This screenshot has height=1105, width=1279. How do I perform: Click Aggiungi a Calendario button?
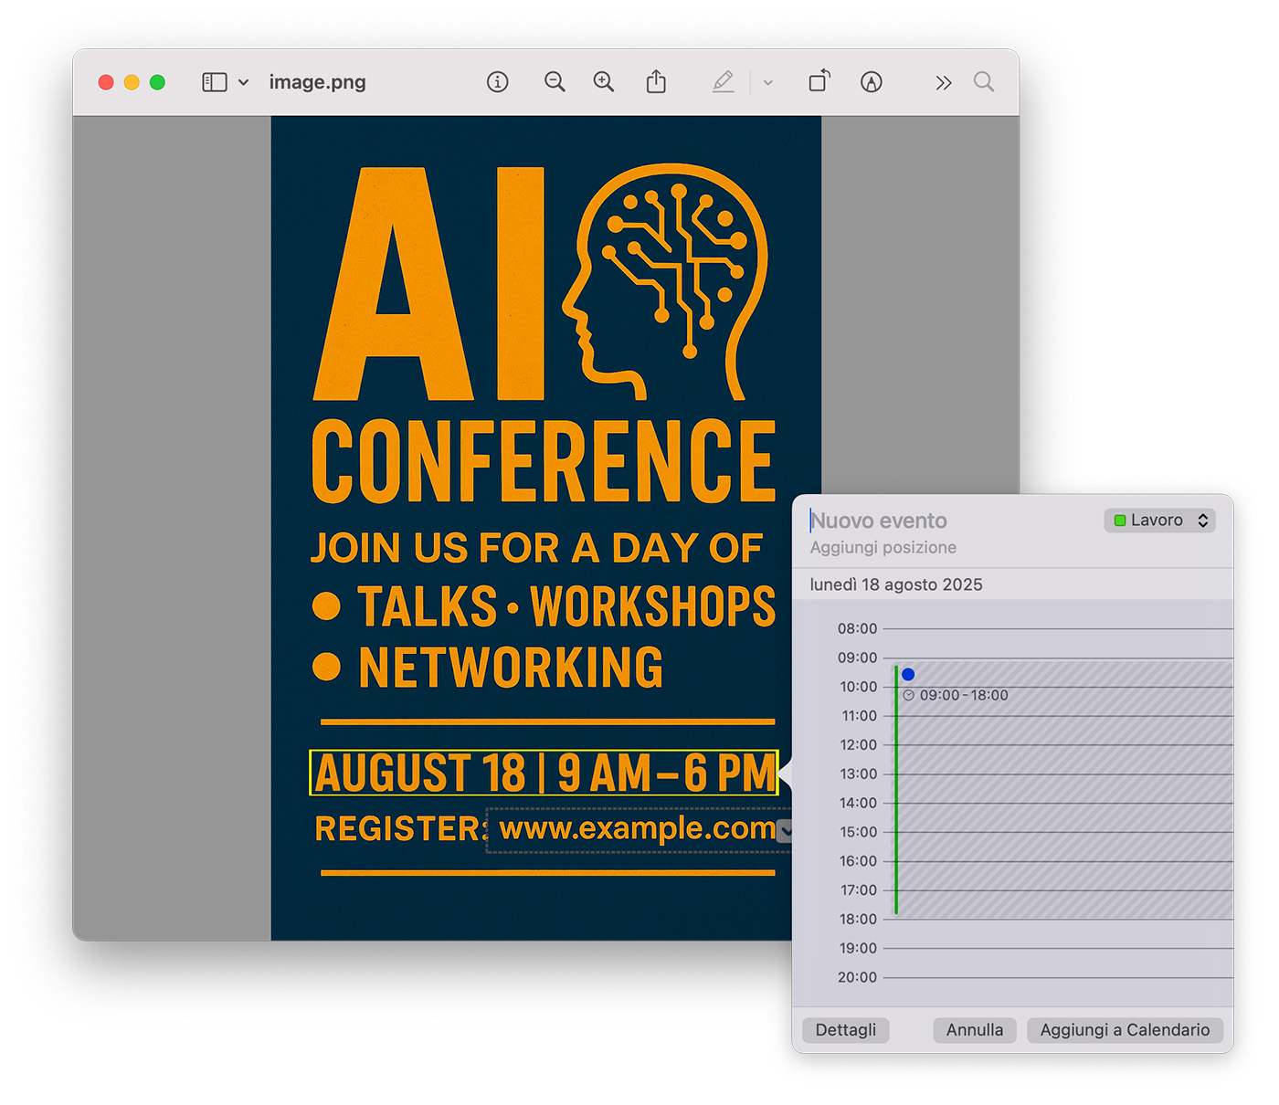pyautogui.click(x=1124, y=1030)
